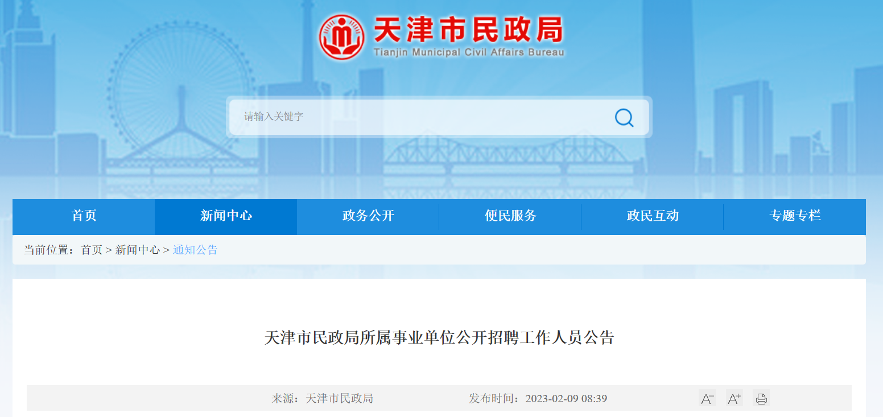Print the article using printer icon

(x=761, y=398)
